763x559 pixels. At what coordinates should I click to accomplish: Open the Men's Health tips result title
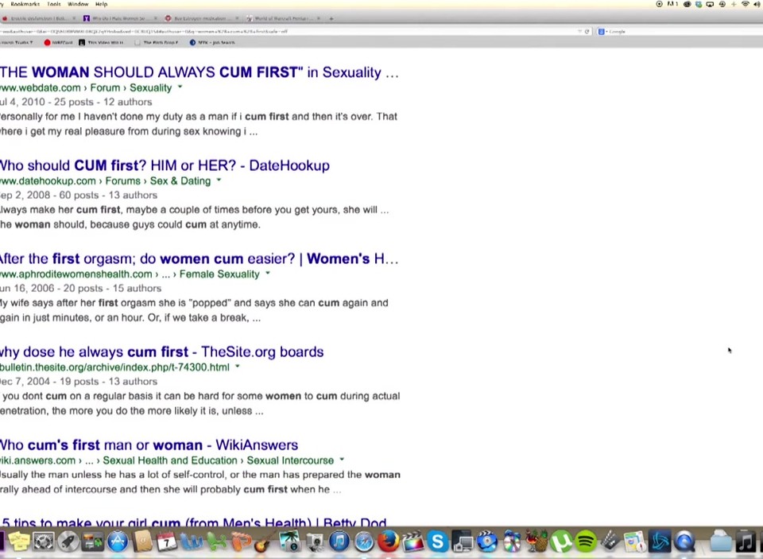[194, 522]
